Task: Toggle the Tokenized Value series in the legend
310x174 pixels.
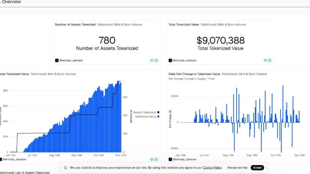Action: [146, 117]
